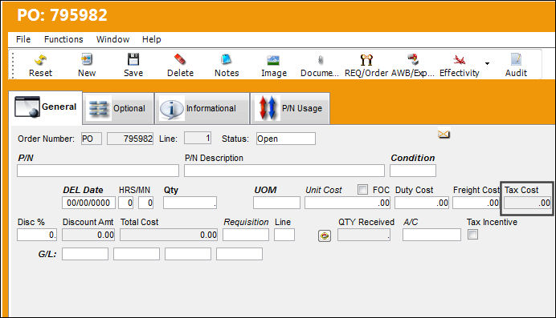Create a new record with New icon
Image resolution: width=556 pixels, height=318 pixels.
[x=87, y=59]
